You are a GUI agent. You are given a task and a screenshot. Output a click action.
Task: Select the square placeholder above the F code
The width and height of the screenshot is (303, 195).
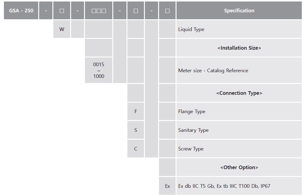[136, 11]
